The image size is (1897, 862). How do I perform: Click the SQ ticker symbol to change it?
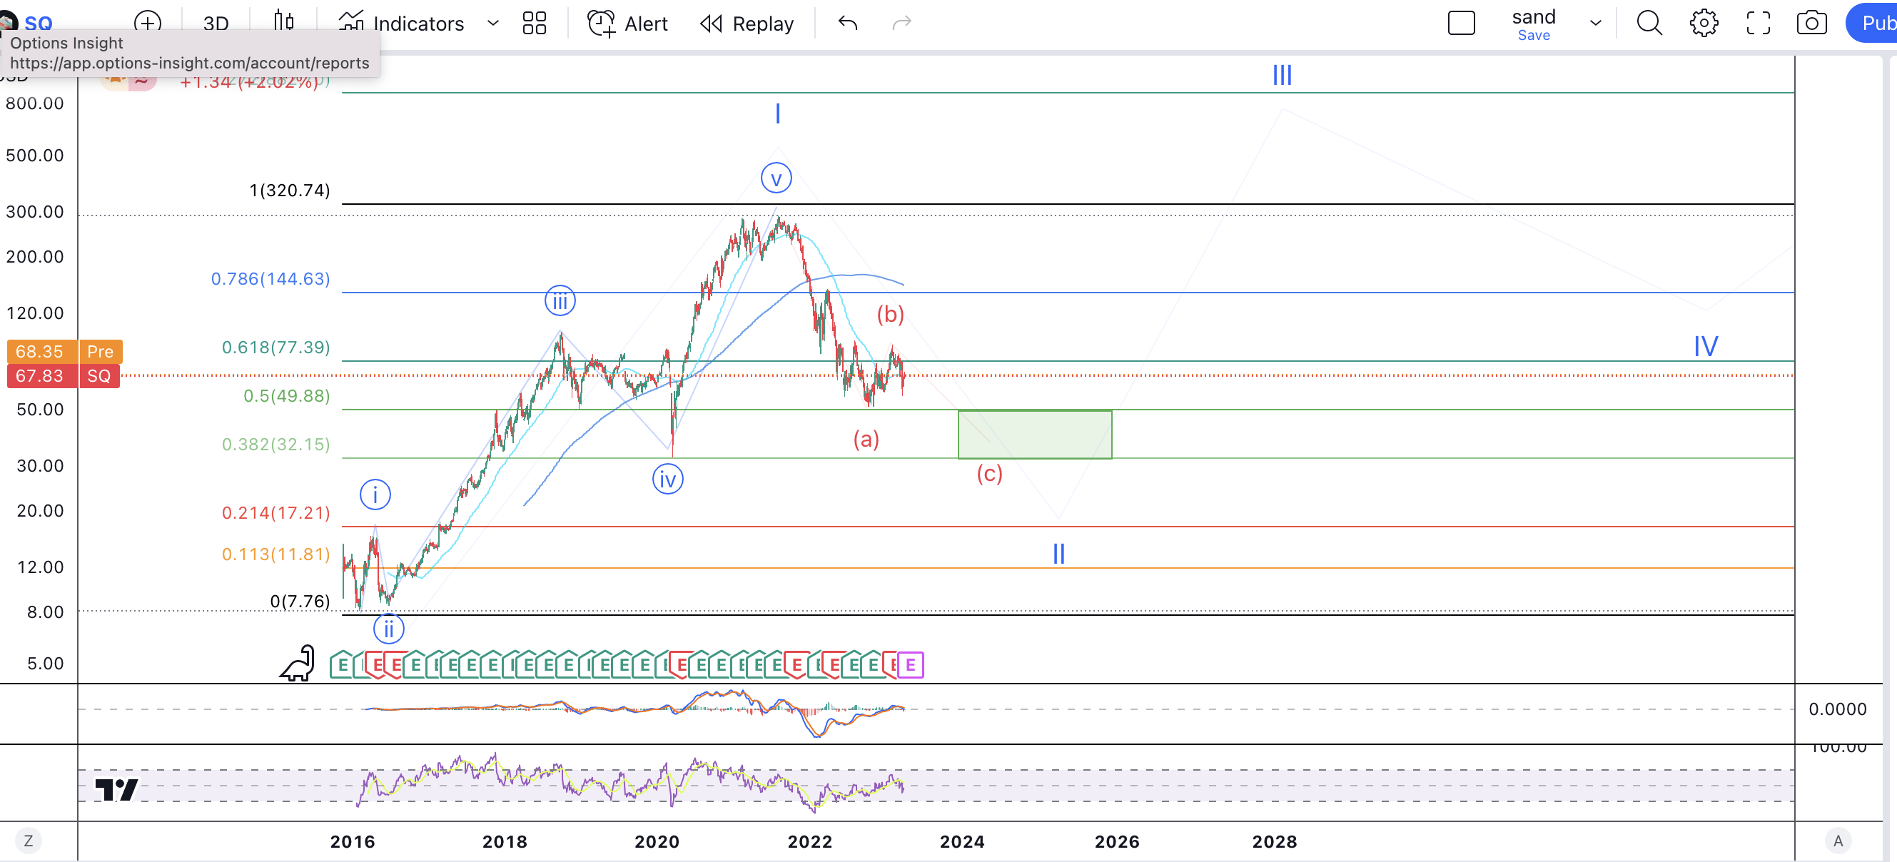38,23
